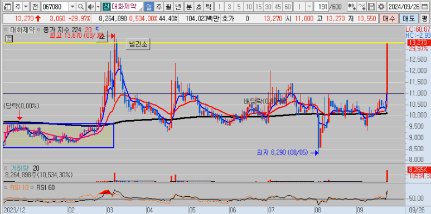431x214 pixels.
Task: Click the save chart floppy disk icon
Action: coord(371,7)
